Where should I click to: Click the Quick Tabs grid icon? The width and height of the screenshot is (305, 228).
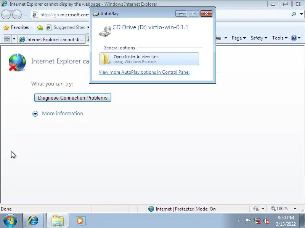[7, 39]
